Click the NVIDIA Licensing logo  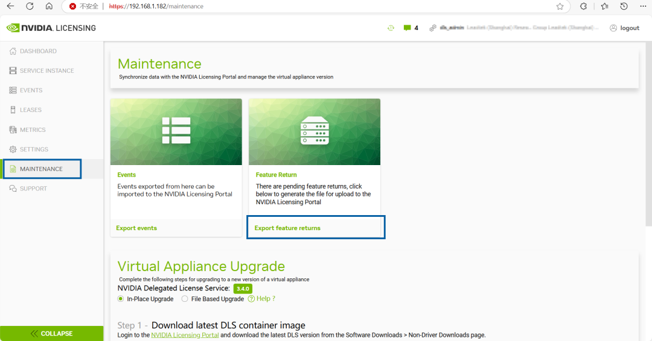[51, 28]
